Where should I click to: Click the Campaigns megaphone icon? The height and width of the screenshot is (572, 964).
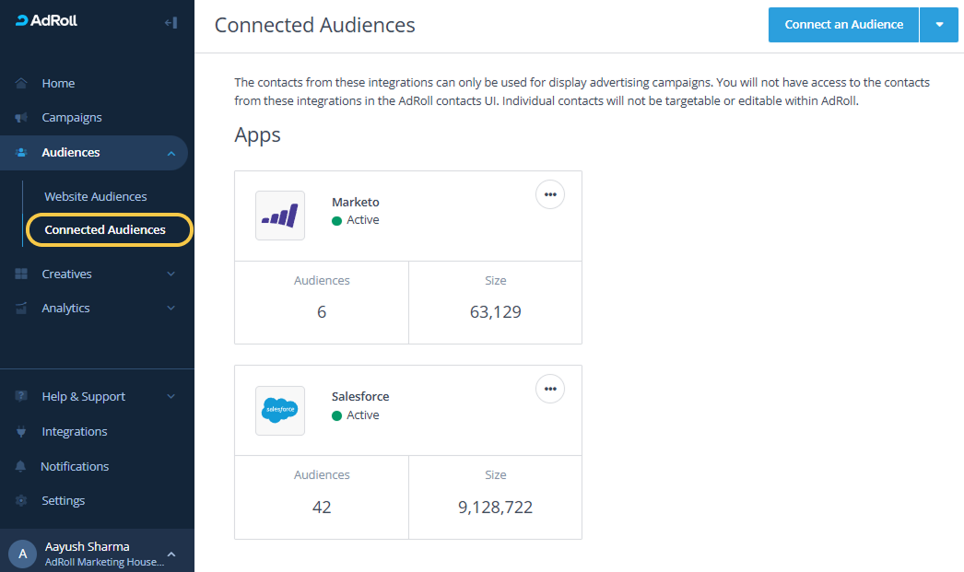point(21,118)
